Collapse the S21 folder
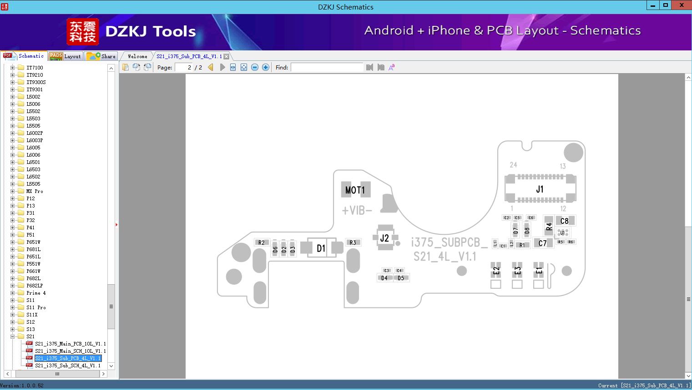Viewport: 692px width, 390px height. click(13, 336)
